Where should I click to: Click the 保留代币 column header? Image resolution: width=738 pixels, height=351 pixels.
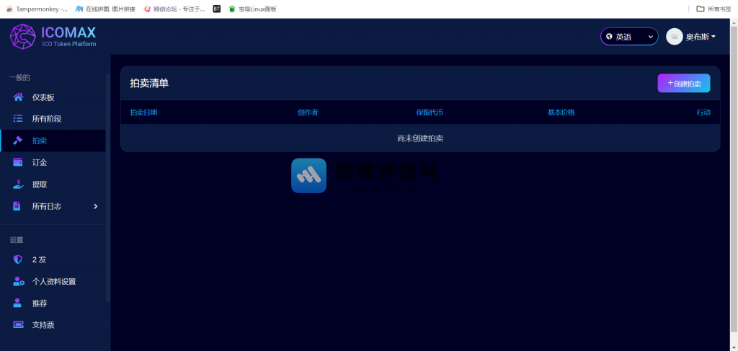430,112
